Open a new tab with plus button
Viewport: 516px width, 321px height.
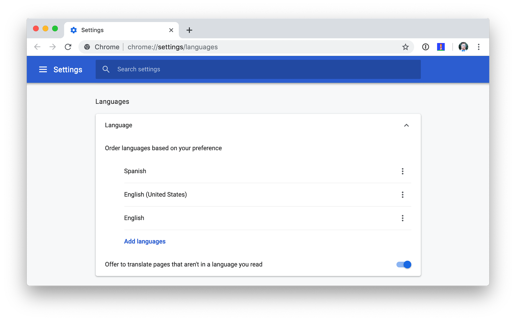pos(189,30)
